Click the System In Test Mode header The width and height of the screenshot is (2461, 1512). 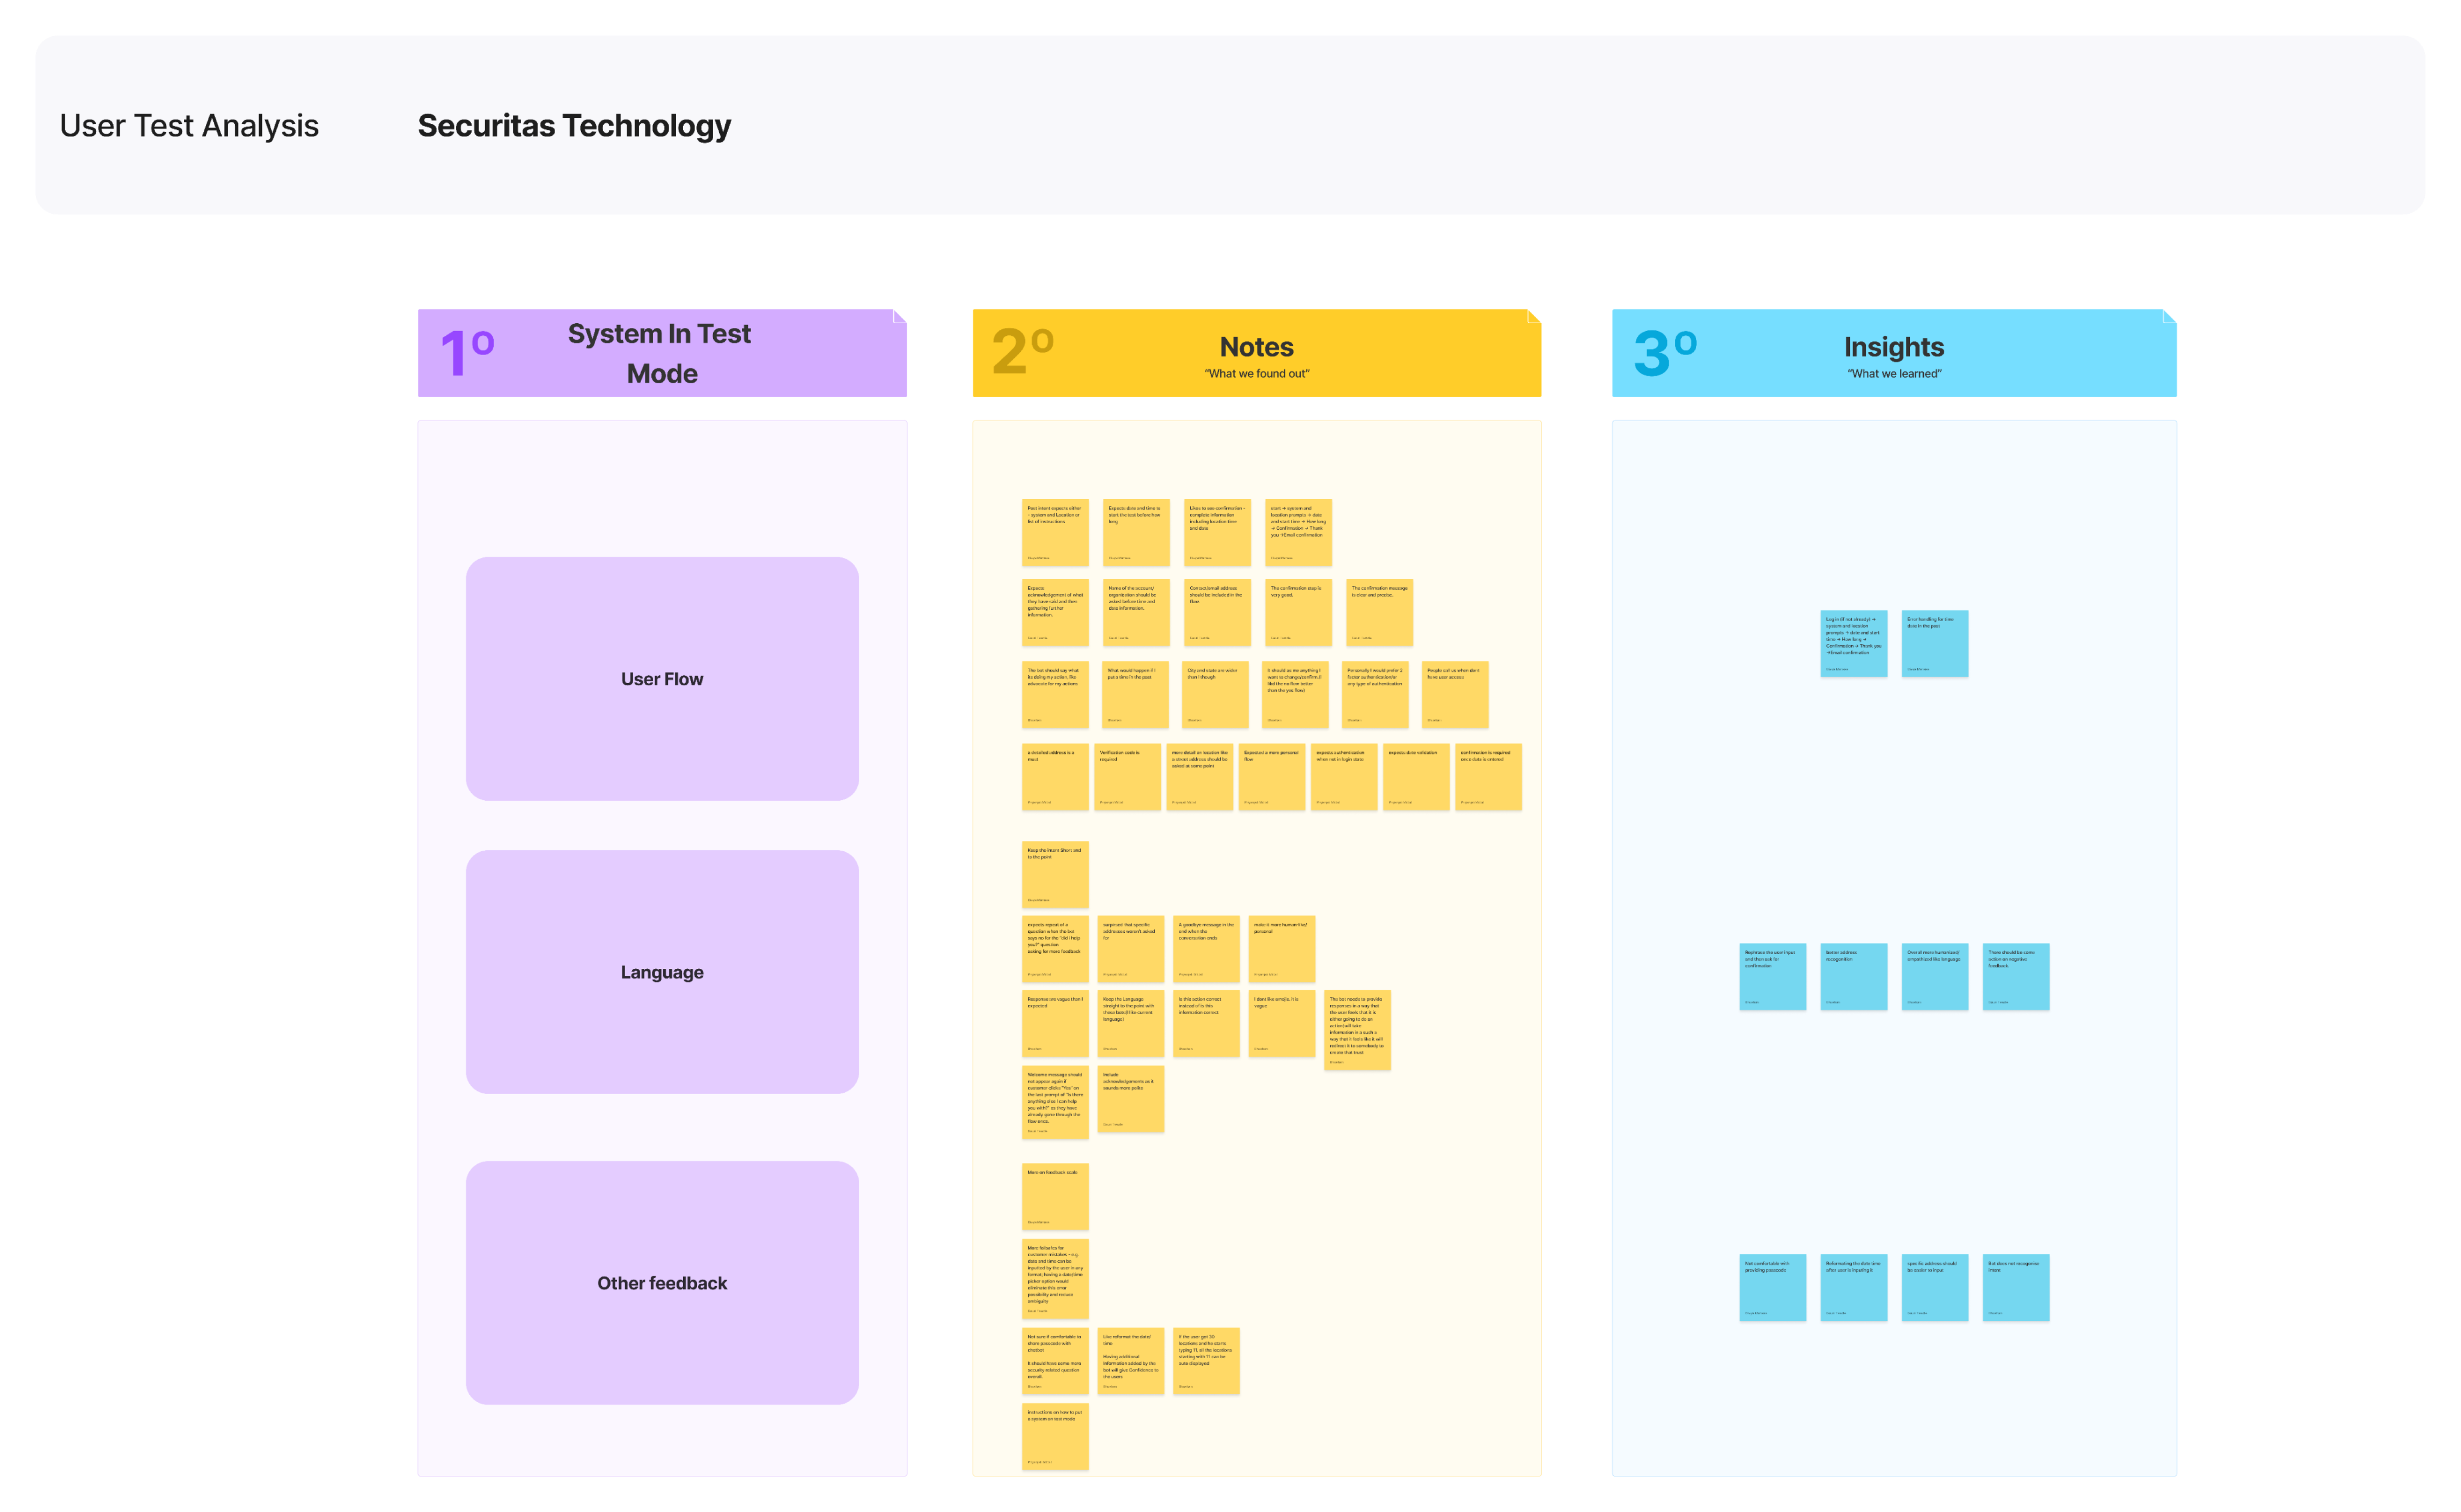click(661, 353)
